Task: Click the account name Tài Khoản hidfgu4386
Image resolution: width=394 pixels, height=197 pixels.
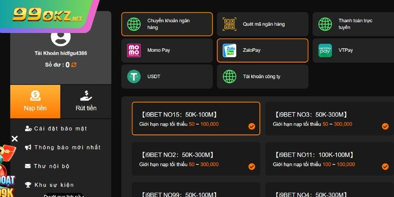Action: pyautogui.click(x=61, y=53)
